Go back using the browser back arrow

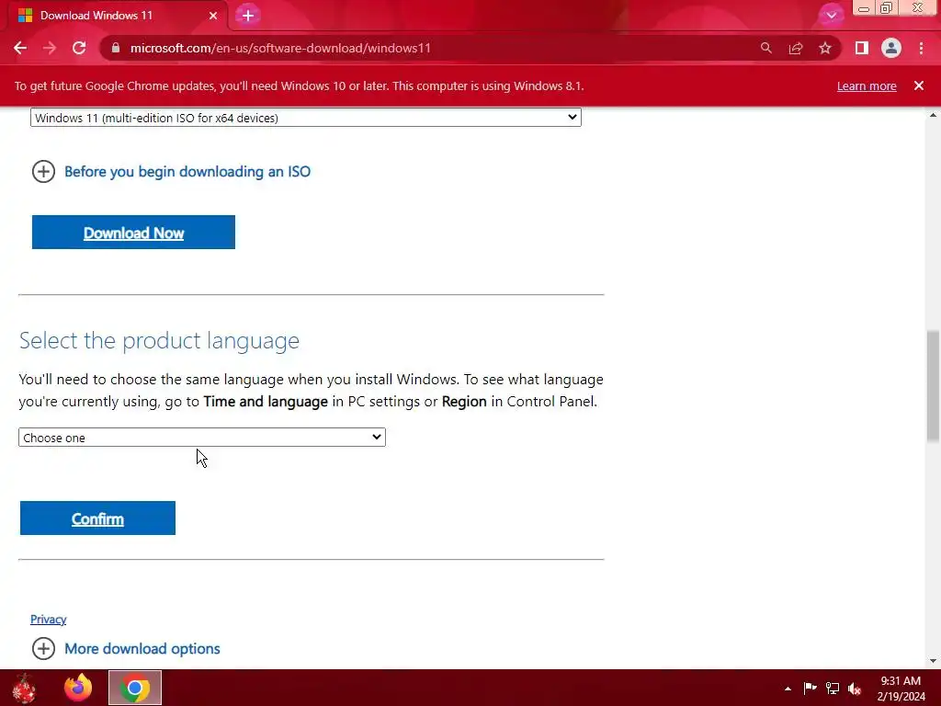click(x=20, y=48)
